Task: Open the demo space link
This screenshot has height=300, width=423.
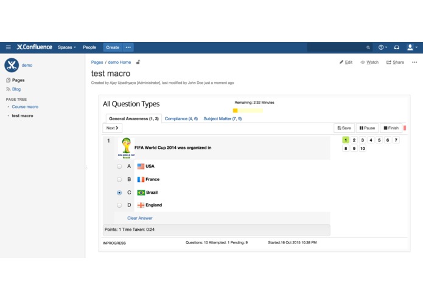Action: click(x=27, y=66)
